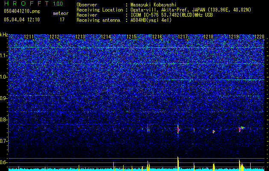The height and width of the screenshot is (171, 269).
Task: Click the Observer label
Action: (87, 5)
